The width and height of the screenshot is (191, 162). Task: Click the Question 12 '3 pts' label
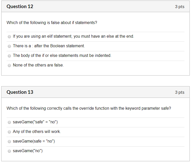[180, 7]
